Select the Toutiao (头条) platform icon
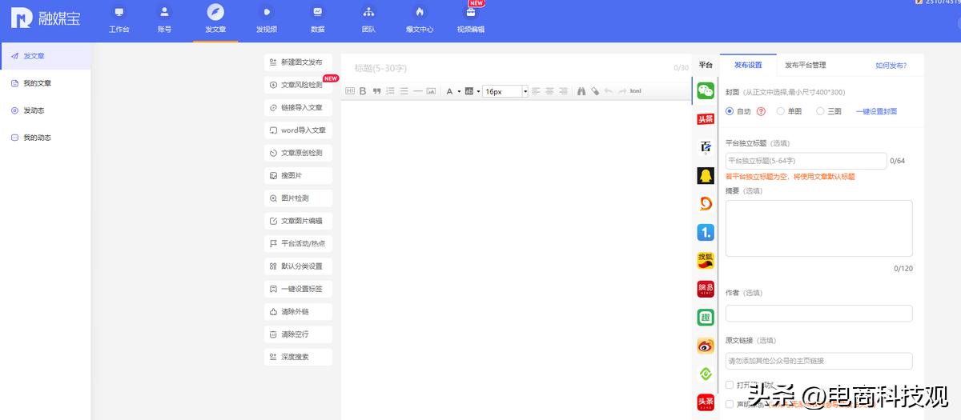961x420 pixels. (706, 119)
